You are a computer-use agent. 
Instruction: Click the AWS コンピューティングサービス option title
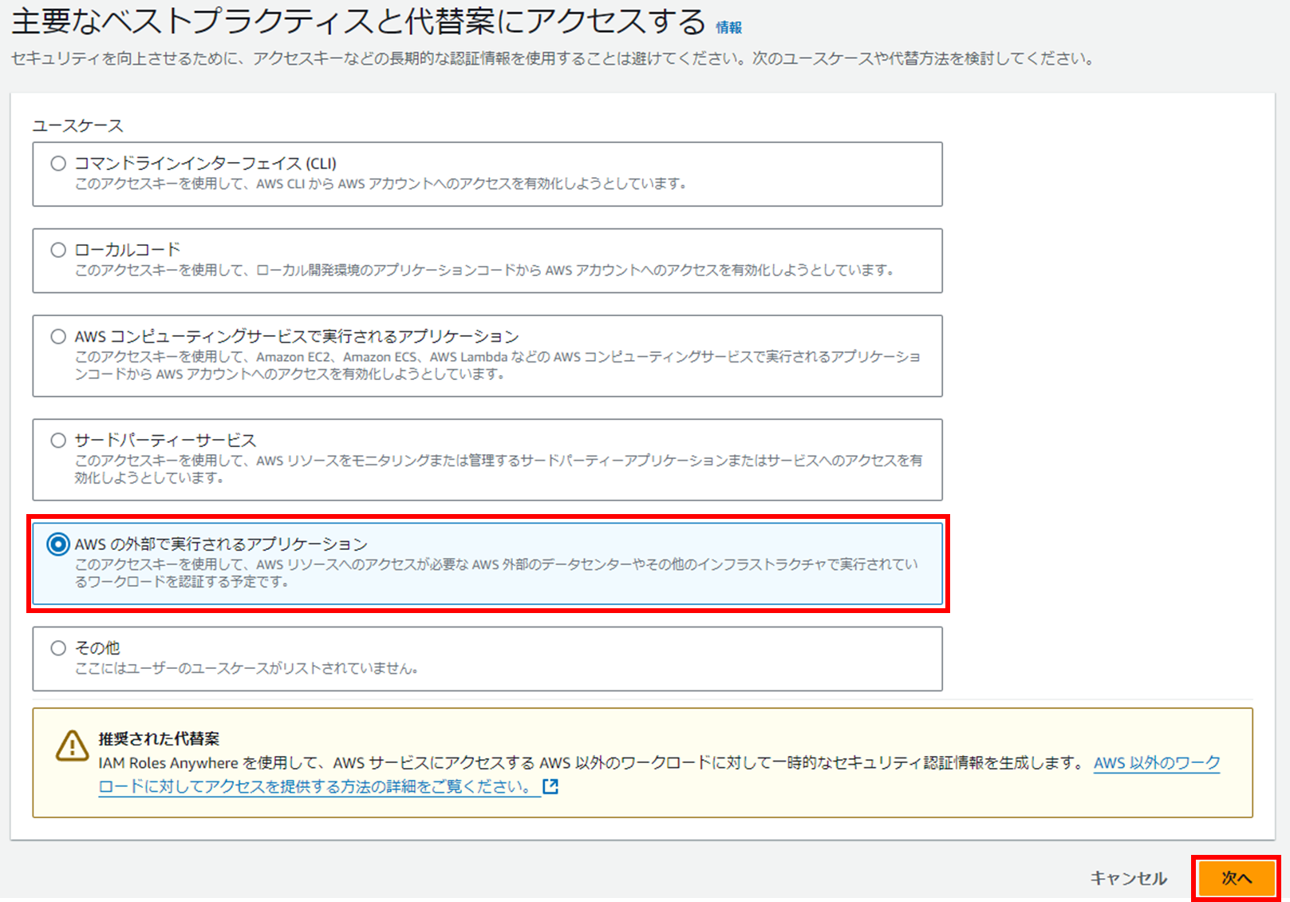[x=297, y=337]
